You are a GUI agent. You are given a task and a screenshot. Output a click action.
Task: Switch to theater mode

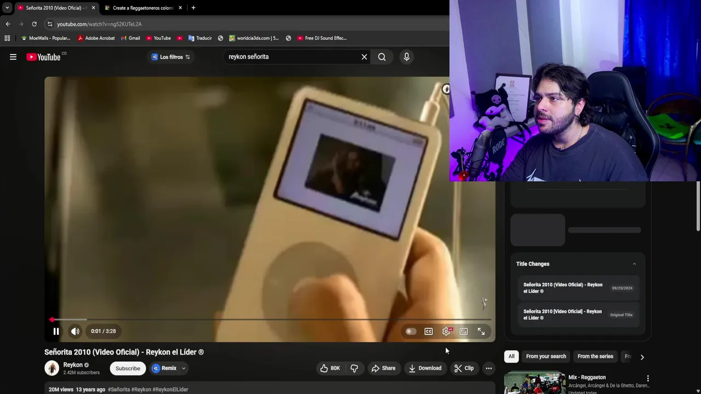pyautogui.click(x=464, y=331)
